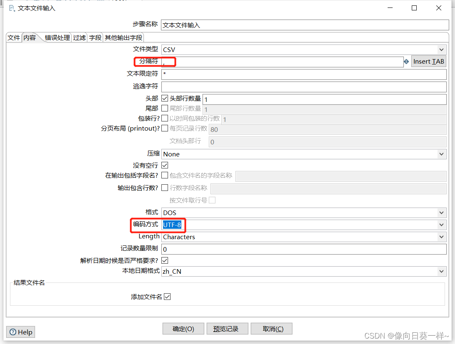Check the 在输出包括字段名 checkbox
The width and height of the screenshot is (455, 344).
(165, 175)
